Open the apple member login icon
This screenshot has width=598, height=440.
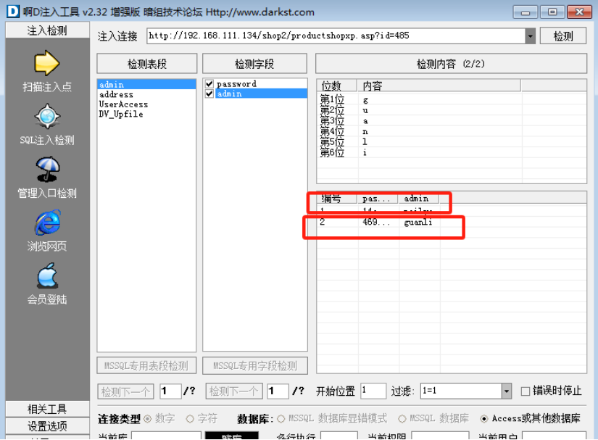point(47,275)
